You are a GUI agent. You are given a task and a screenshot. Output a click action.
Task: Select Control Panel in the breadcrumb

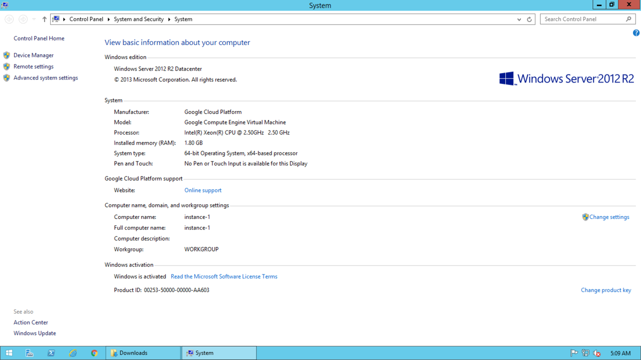tap(86, 19)
